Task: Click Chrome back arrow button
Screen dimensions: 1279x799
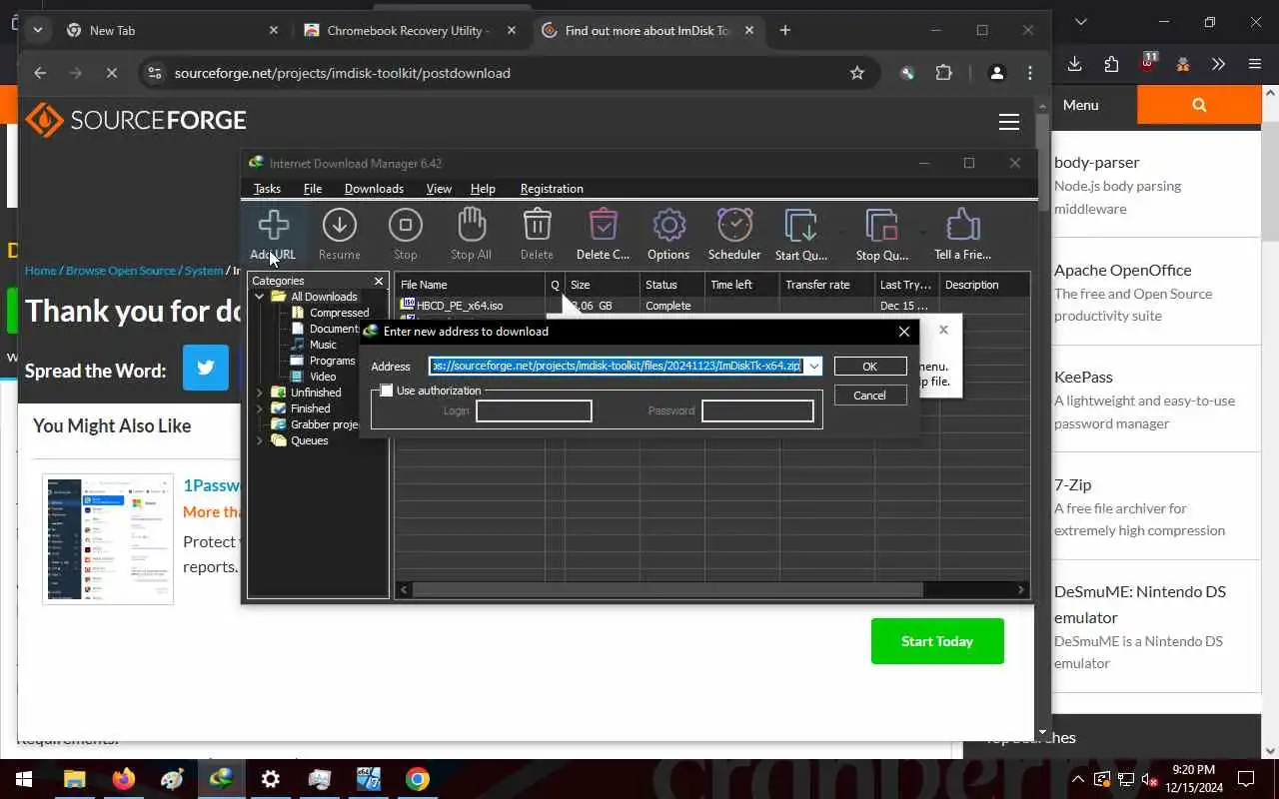Action: pos(40,73)
